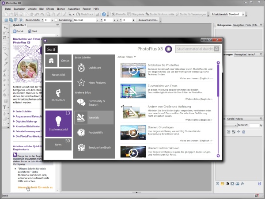Select the Studienmaterial lightbulb tile

click(x=58, y=123)
